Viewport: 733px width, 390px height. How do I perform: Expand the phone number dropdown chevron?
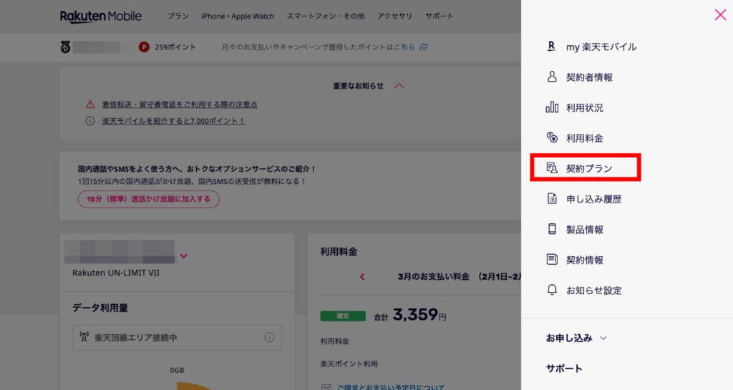coord(184,256)
